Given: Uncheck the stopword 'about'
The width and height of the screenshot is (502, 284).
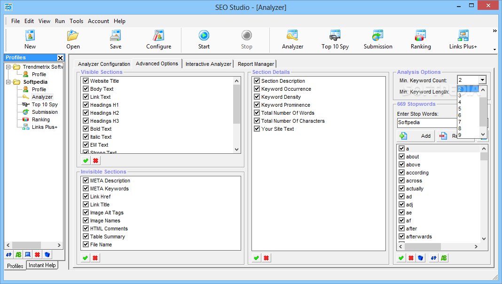Looking at the screenshot, I should 402,157.
